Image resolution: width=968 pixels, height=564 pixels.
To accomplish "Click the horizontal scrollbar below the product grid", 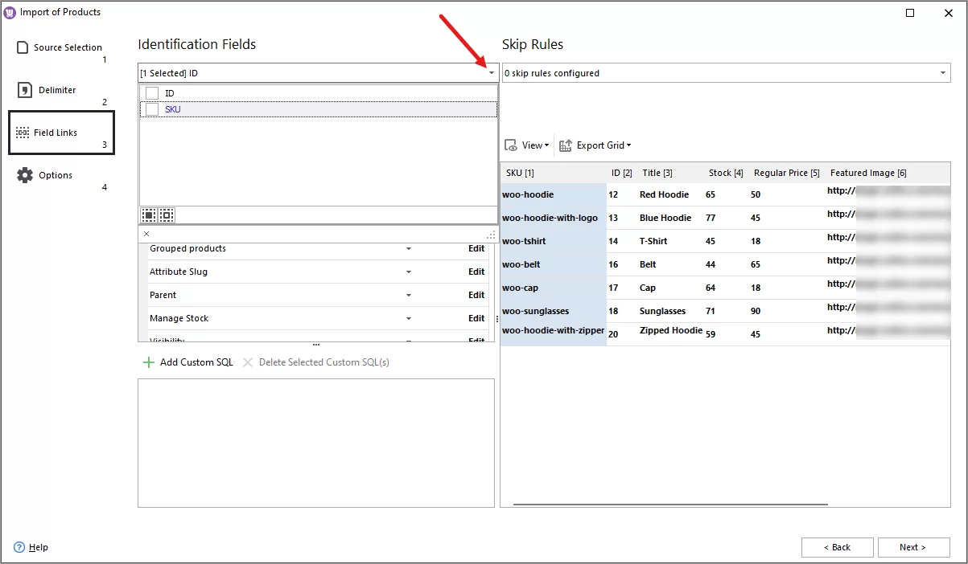I will click(668, 503).
